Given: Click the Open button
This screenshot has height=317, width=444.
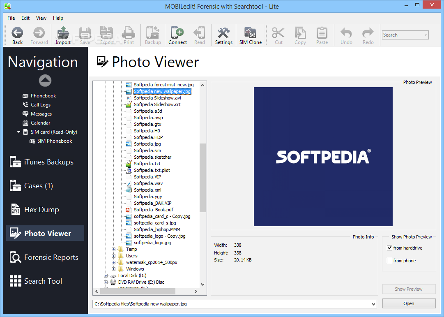Looking at the screenshot, I should coord(409,303).
